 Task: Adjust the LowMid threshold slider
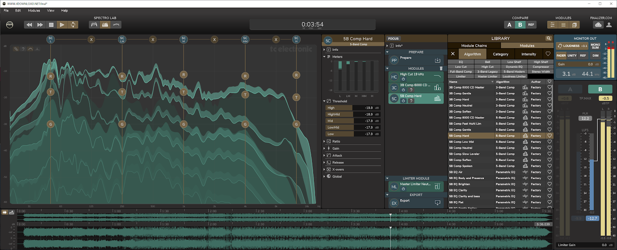pos(353,128)
